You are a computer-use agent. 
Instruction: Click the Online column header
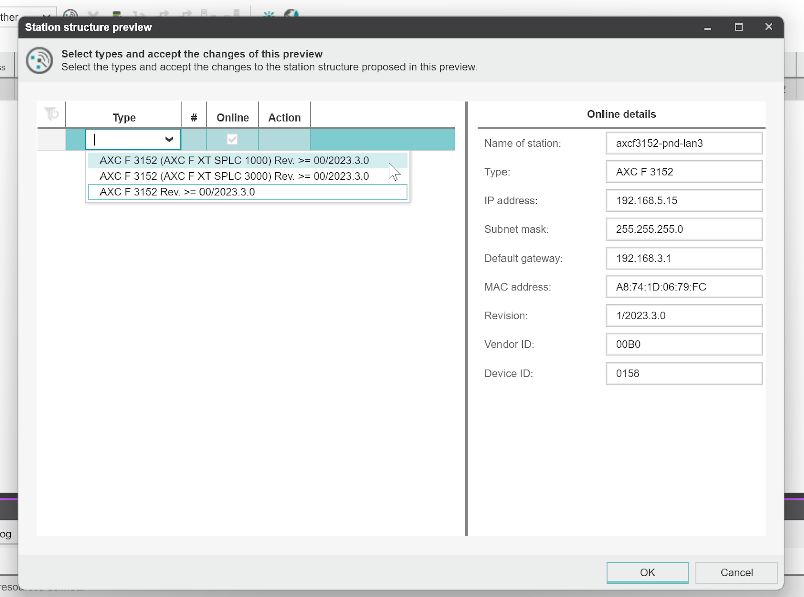(x=233, y=117)
